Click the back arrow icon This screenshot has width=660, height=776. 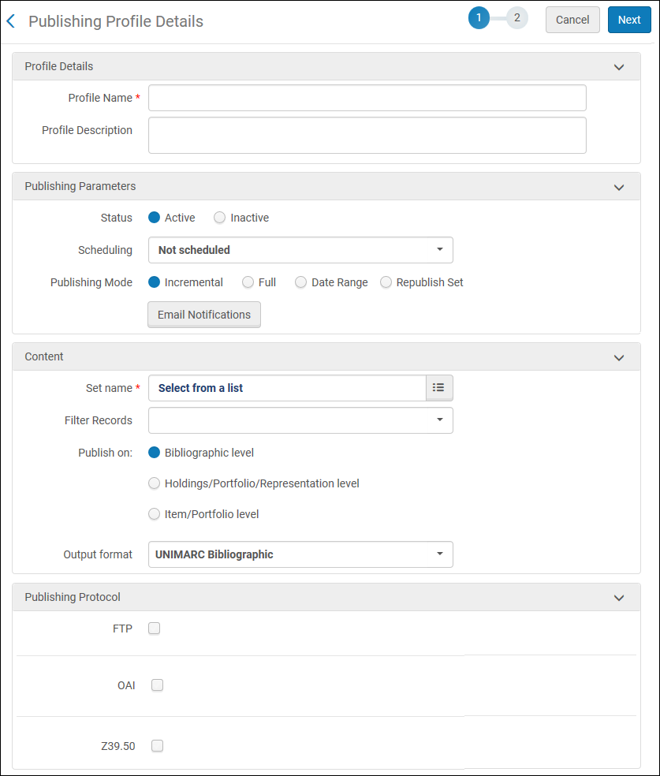click(11, 21)
